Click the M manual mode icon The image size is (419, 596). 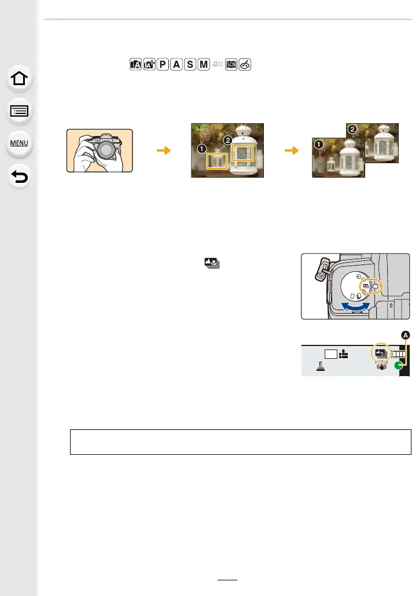click(x=204, y=65)
